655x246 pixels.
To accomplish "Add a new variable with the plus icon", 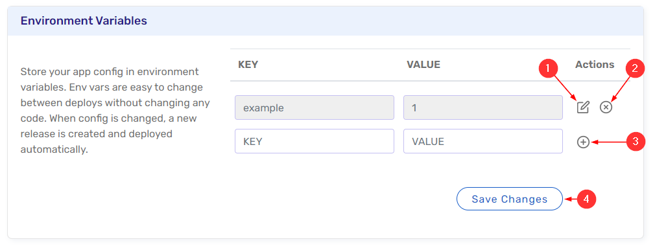I will click(x=583, y=142).
